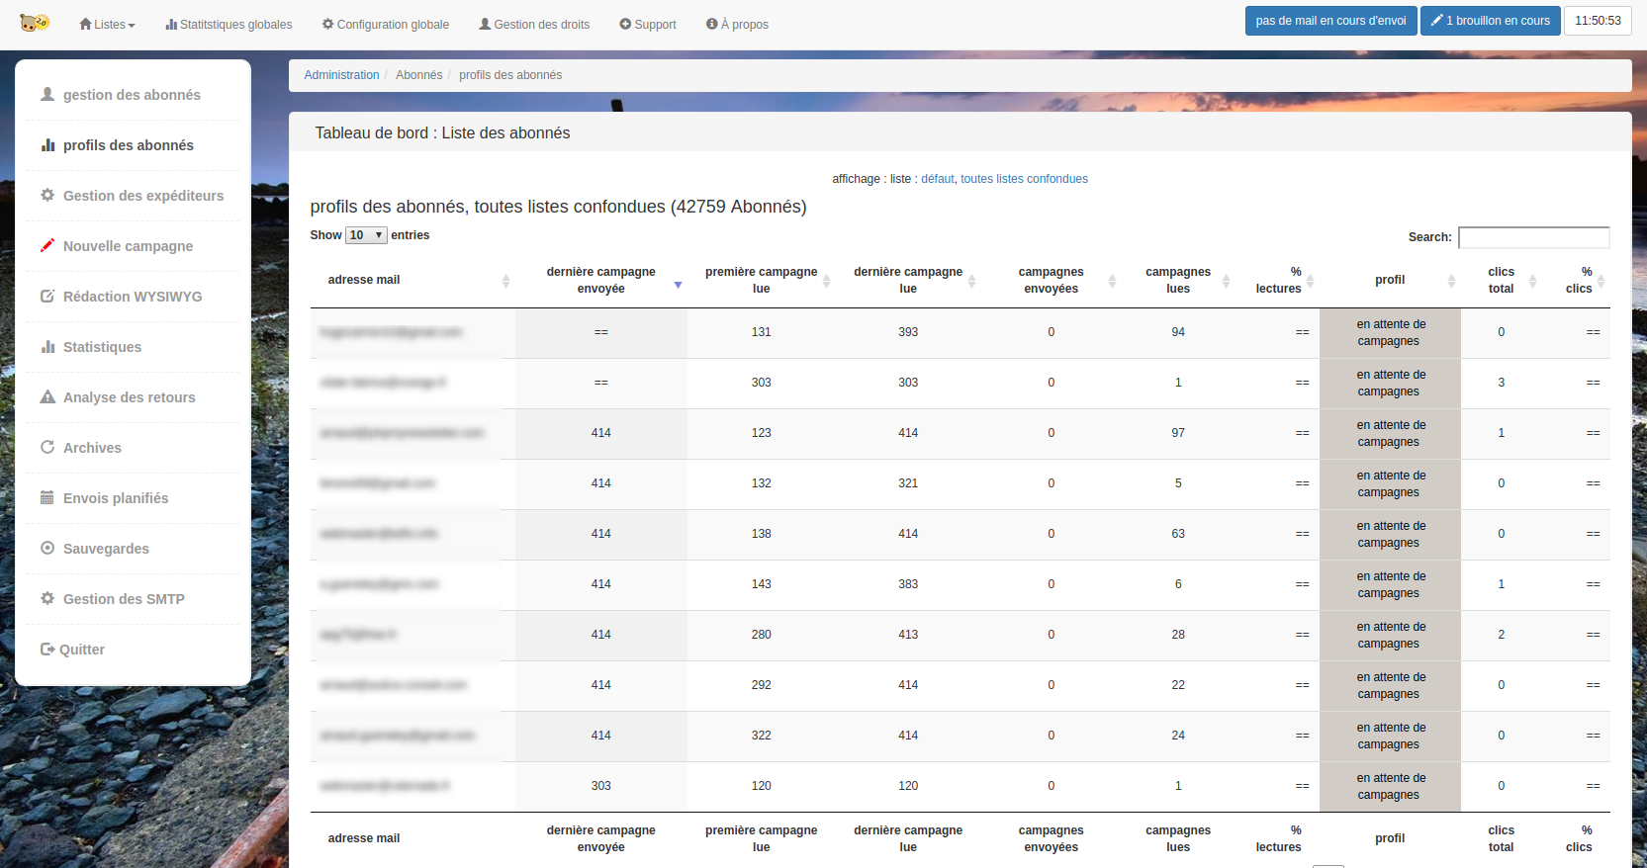Open Gestion des droits menu item
Image resolution: width=1647 pixels, height=868 pixels.
pyautogui.click(x=534, y=25)
